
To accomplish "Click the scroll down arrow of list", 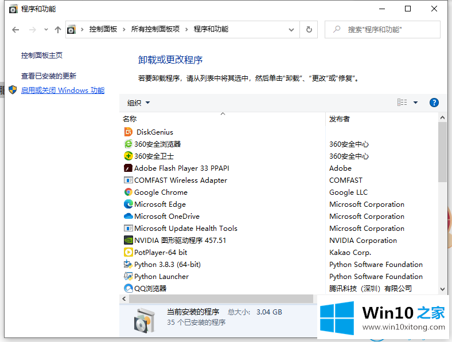I will (442, 289).
